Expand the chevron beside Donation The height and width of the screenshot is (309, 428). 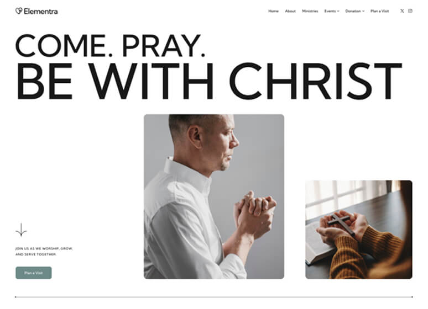pos(363,11)
